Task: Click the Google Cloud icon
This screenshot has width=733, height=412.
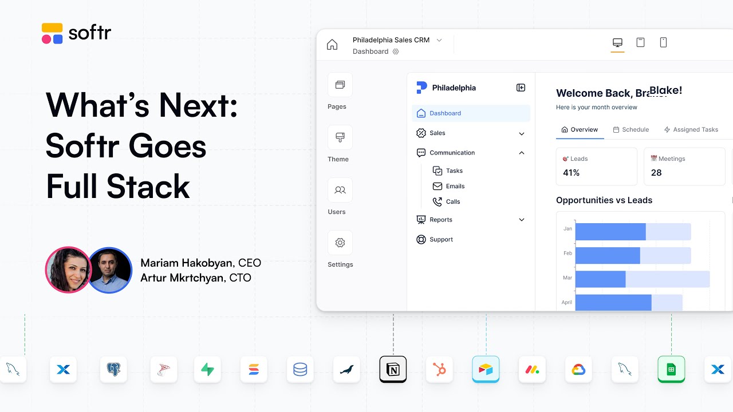Action: pyautogui.click(x=578, y=370)
